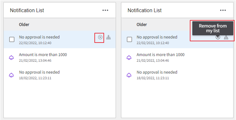Tick the checkbox in the left panel's highlighted row

coord(12,40)
